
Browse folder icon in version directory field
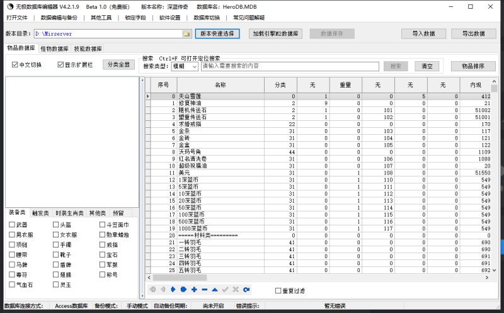point(186,34)
